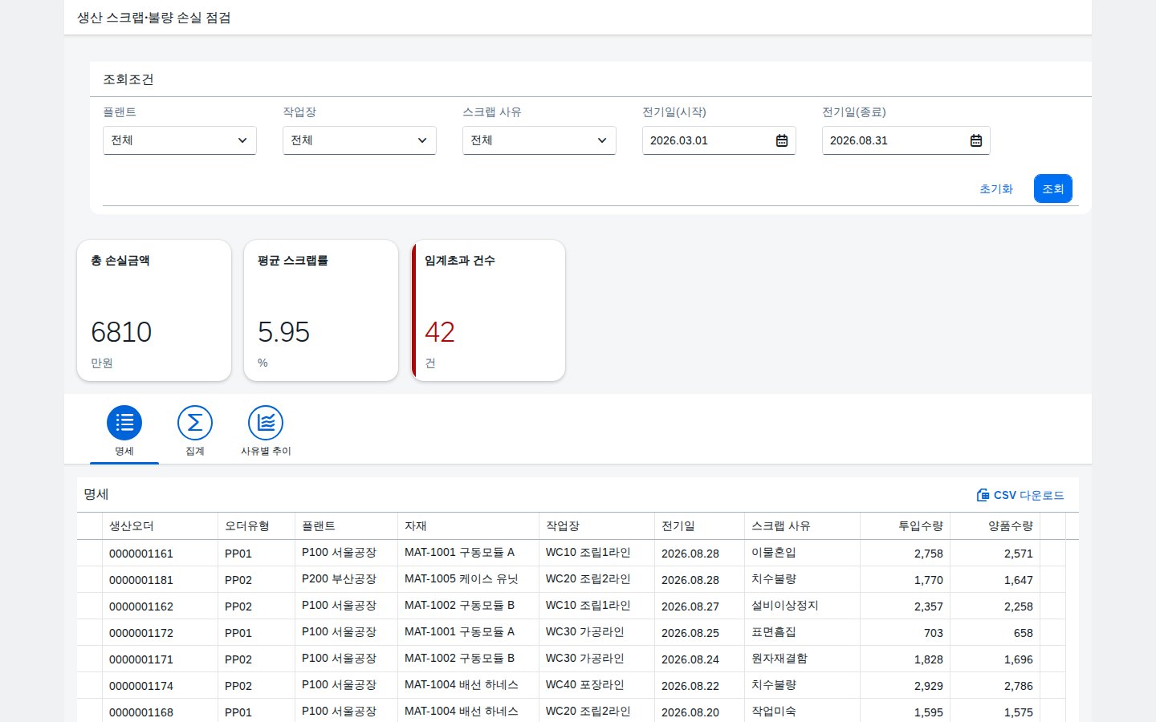This screenshot has height=722, width=1156.
Task: Click 이물혼입 scrap reason cell
Action: 803,553
